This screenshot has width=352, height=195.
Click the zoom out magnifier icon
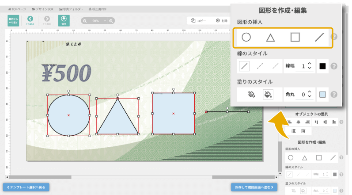coord(85,21)
